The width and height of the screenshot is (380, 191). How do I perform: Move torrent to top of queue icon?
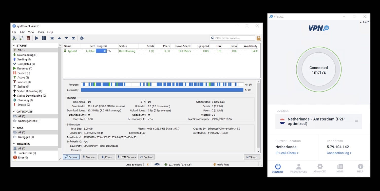point(52,38)
